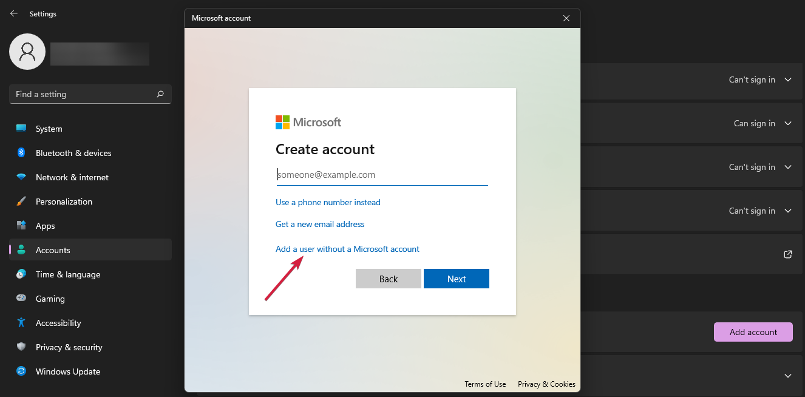The image size is (805, 397).
Task: Go back using the Settings back arrow
Action: click(13, 13)
